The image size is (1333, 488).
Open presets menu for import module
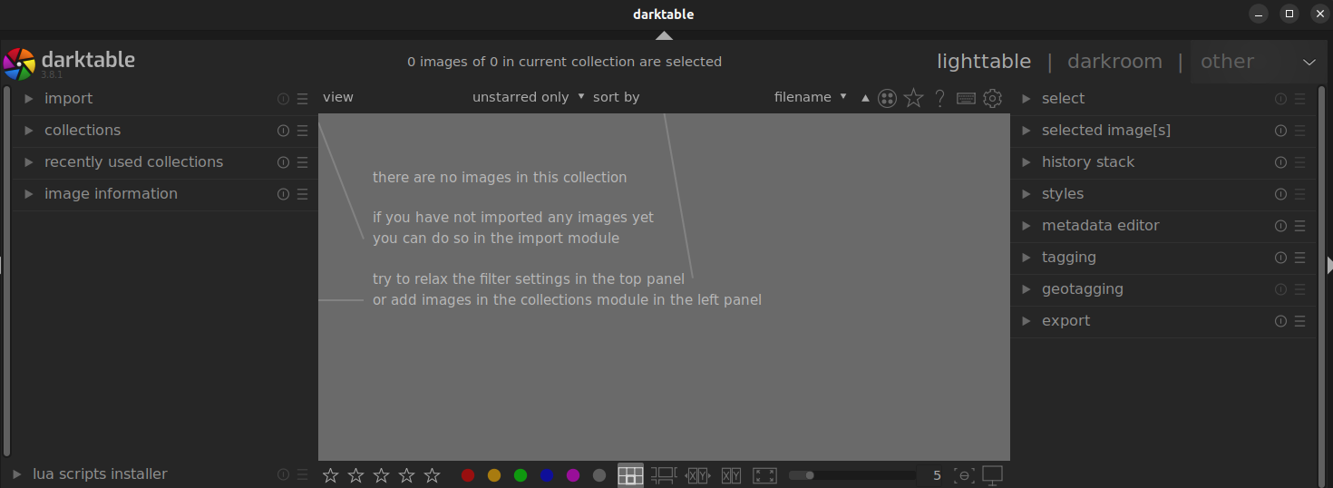303,99
